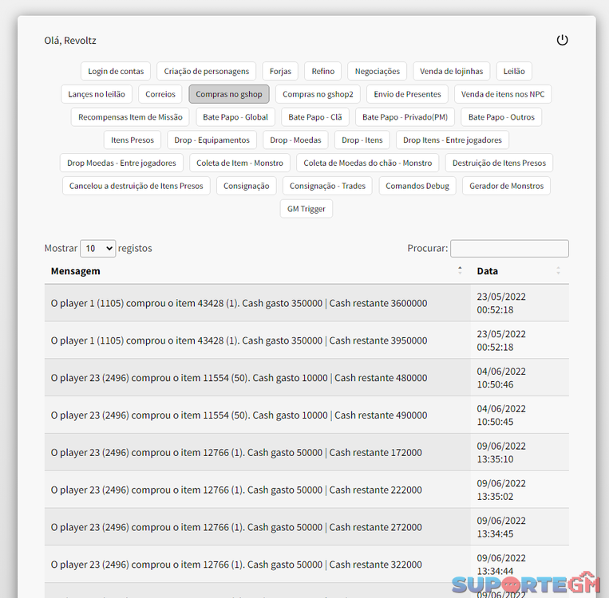This screenshot has width=609, height=598.
Task: Click the power logout icon
Action: tap(562, 40)
